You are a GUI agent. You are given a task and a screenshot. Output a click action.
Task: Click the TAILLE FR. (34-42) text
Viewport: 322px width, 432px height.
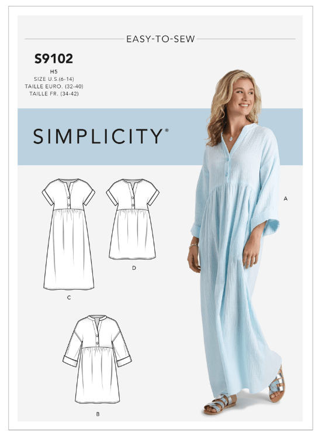(54, 94)
